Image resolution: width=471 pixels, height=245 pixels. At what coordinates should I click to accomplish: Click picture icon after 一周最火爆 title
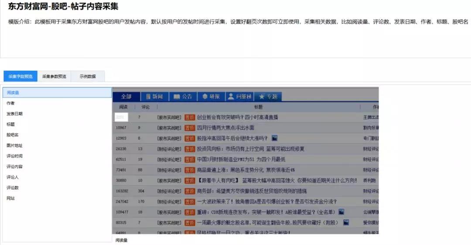[x=346, y=222]
